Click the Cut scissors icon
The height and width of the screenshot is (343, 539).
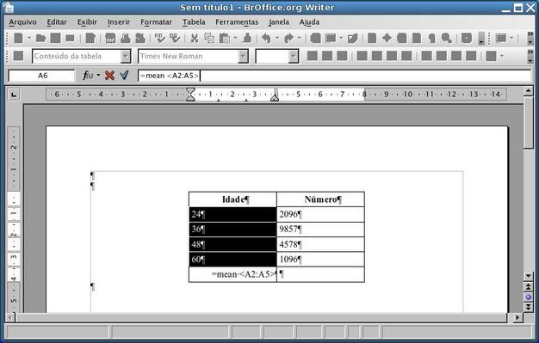[195, 38]
